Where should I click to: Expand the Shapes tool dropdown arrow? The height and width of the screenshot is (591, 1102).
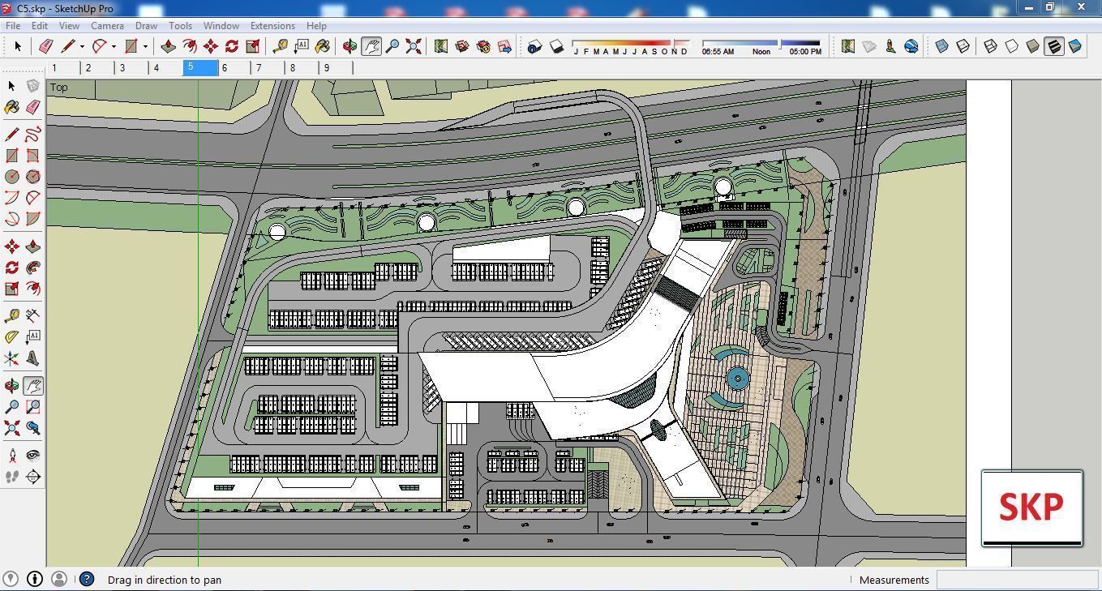pos(145,46)
